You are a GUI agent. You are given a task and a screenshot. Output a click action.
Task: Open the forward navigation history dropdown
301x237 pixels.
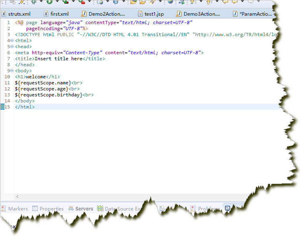pos(258,2)
